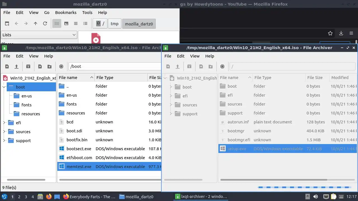
Task: Click new archive icon in /boot archiver toolbar
Action: click(7, 66)
